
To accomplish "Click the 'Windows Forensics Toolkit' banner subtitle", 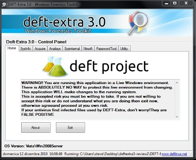I will (x=58, y=31).
